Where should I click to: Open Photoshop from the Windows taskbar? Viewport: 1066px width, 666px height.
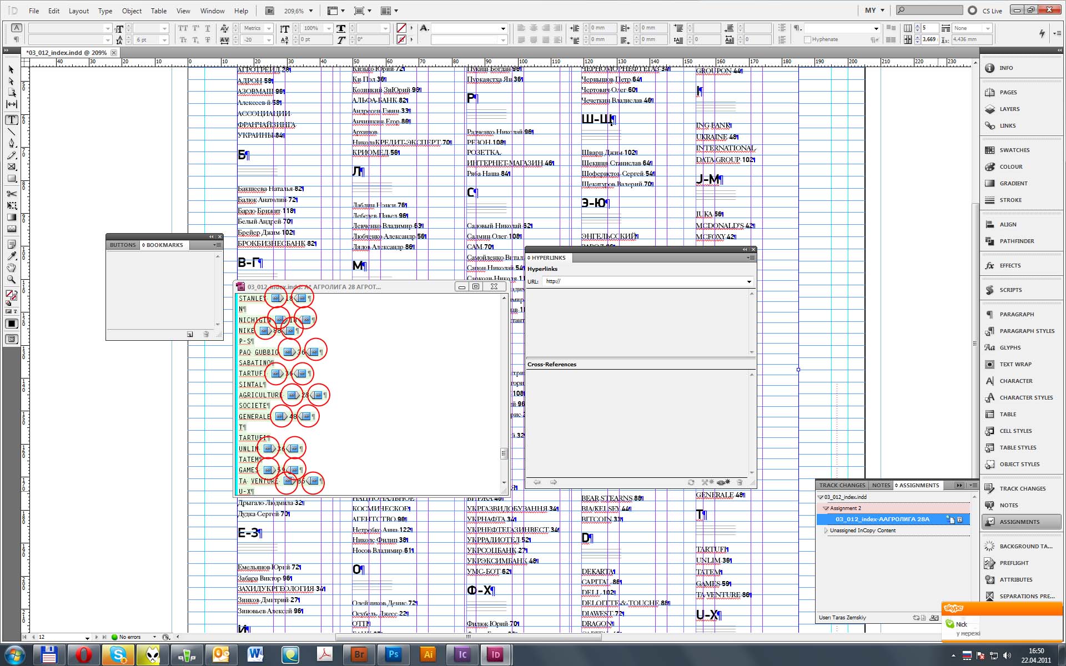click(x=393, y=654)
